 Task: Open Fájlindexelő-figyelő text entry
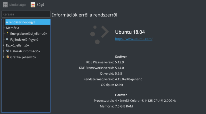pos(24,40)
